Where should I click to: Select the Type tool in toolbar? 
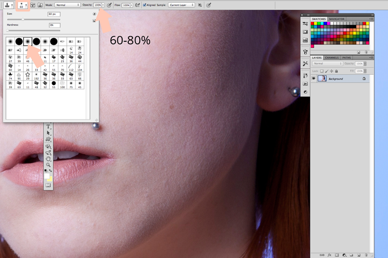[48, 126]
